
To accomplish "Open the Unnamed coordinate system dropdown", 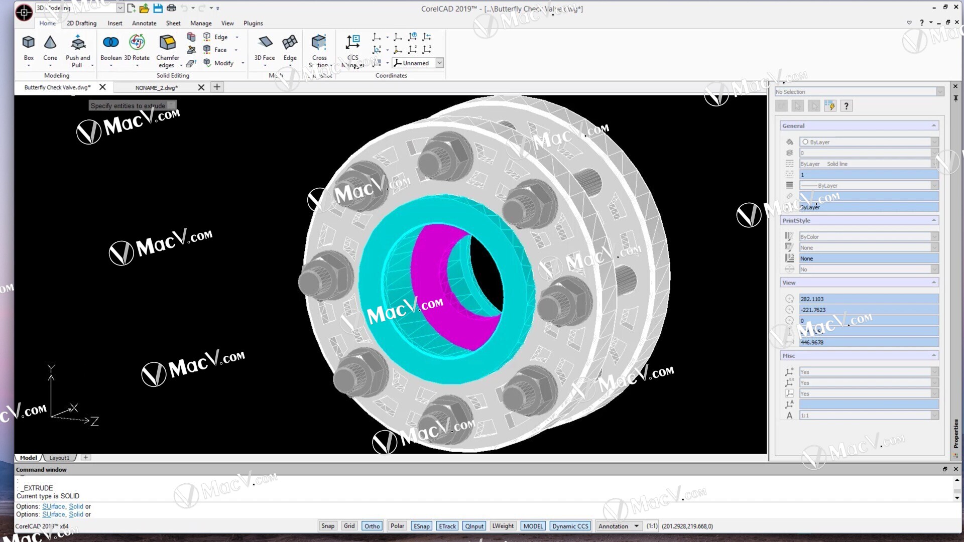I will 440,63.
